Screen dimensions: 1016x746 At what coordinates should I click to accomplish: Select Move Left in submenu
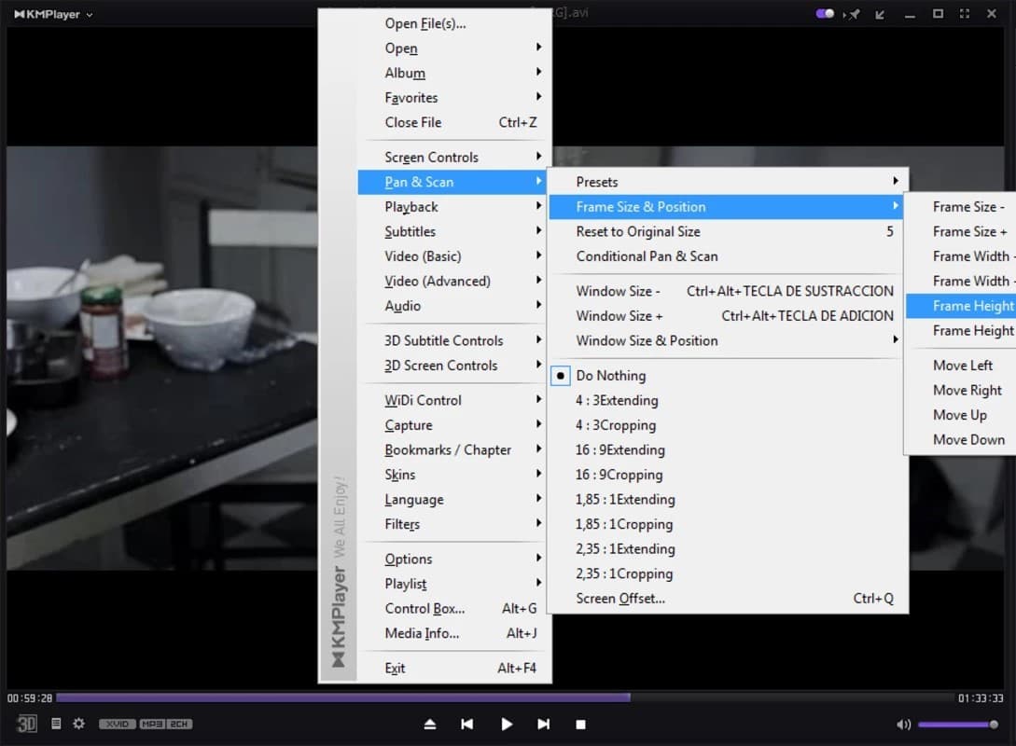(963, 366)
